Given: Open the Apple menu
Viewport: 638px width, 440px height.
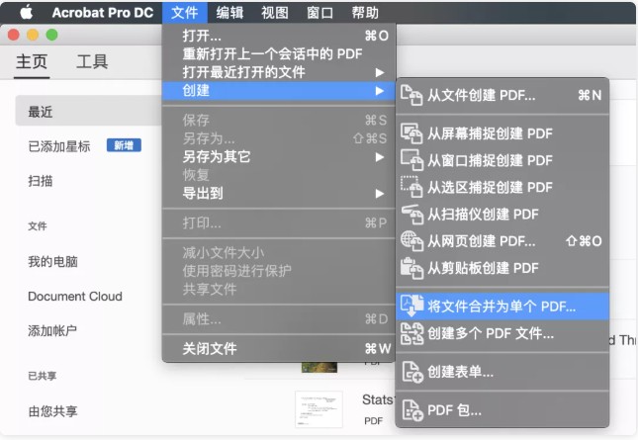Looking at the screenshot, I should [x=26, y=13].
